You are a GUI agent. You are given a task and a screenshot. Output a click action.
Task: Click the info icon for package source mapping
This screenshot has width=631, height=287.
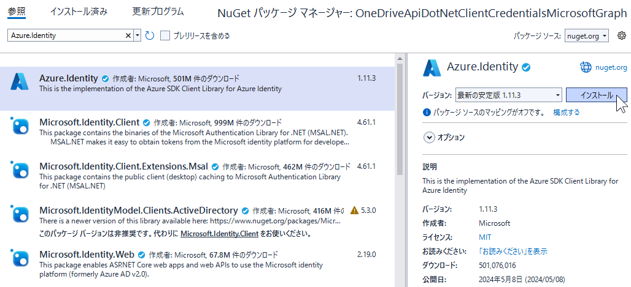click(427, 112)
